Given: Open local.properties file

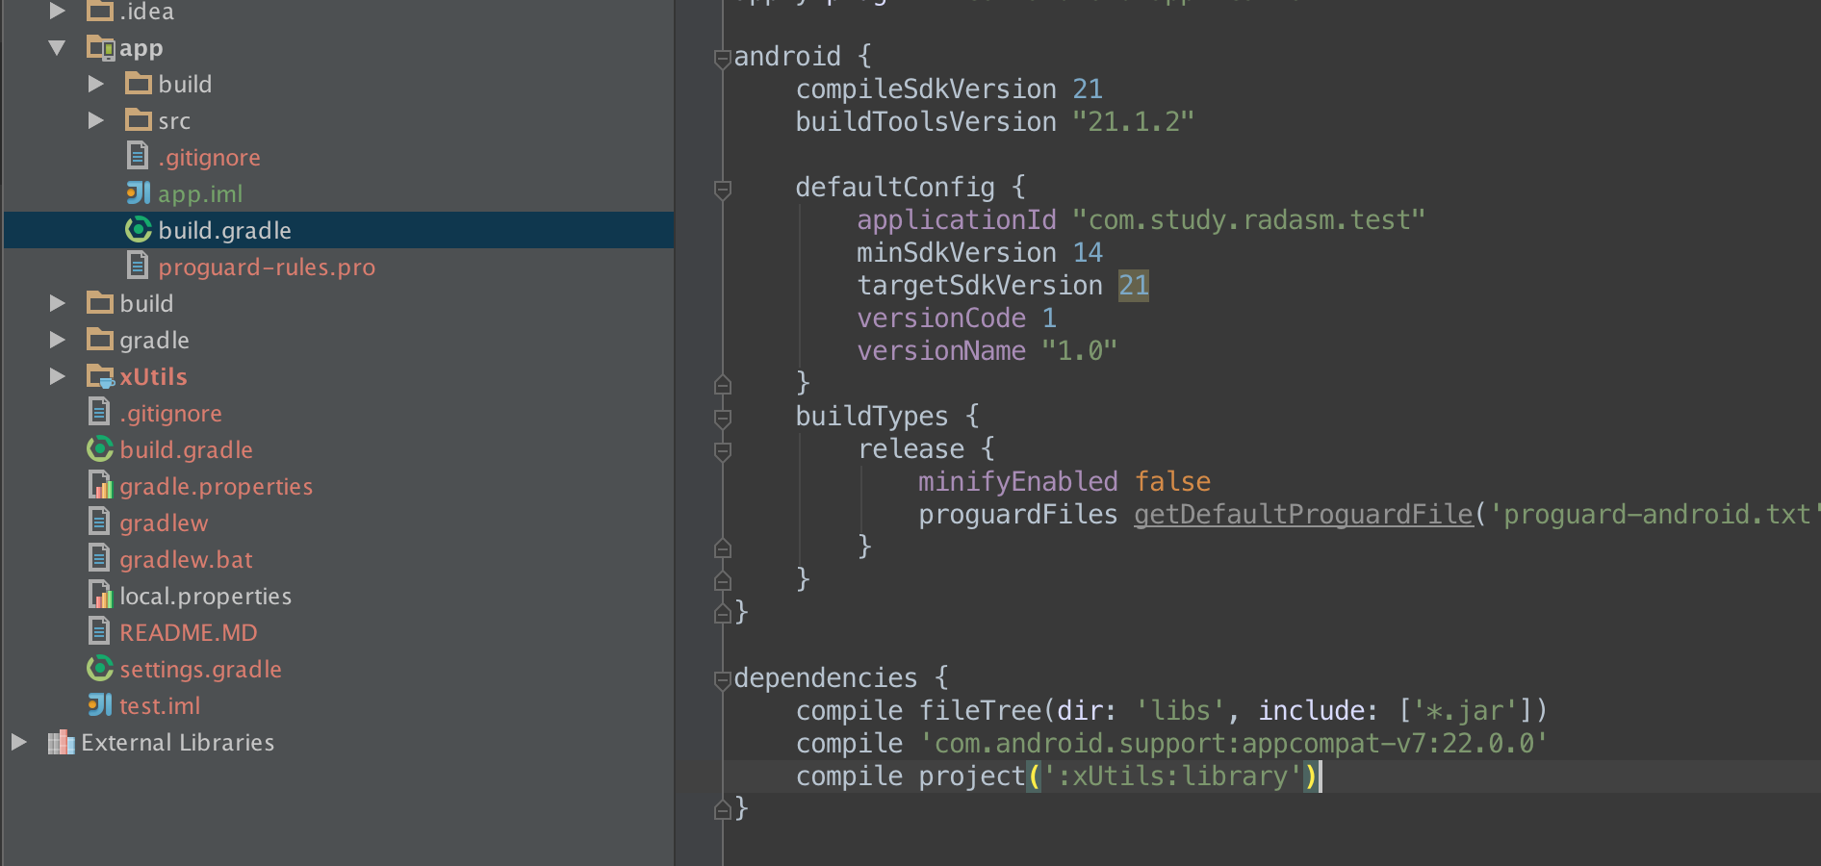Looking at the screenshot, I should pos(205,597).
